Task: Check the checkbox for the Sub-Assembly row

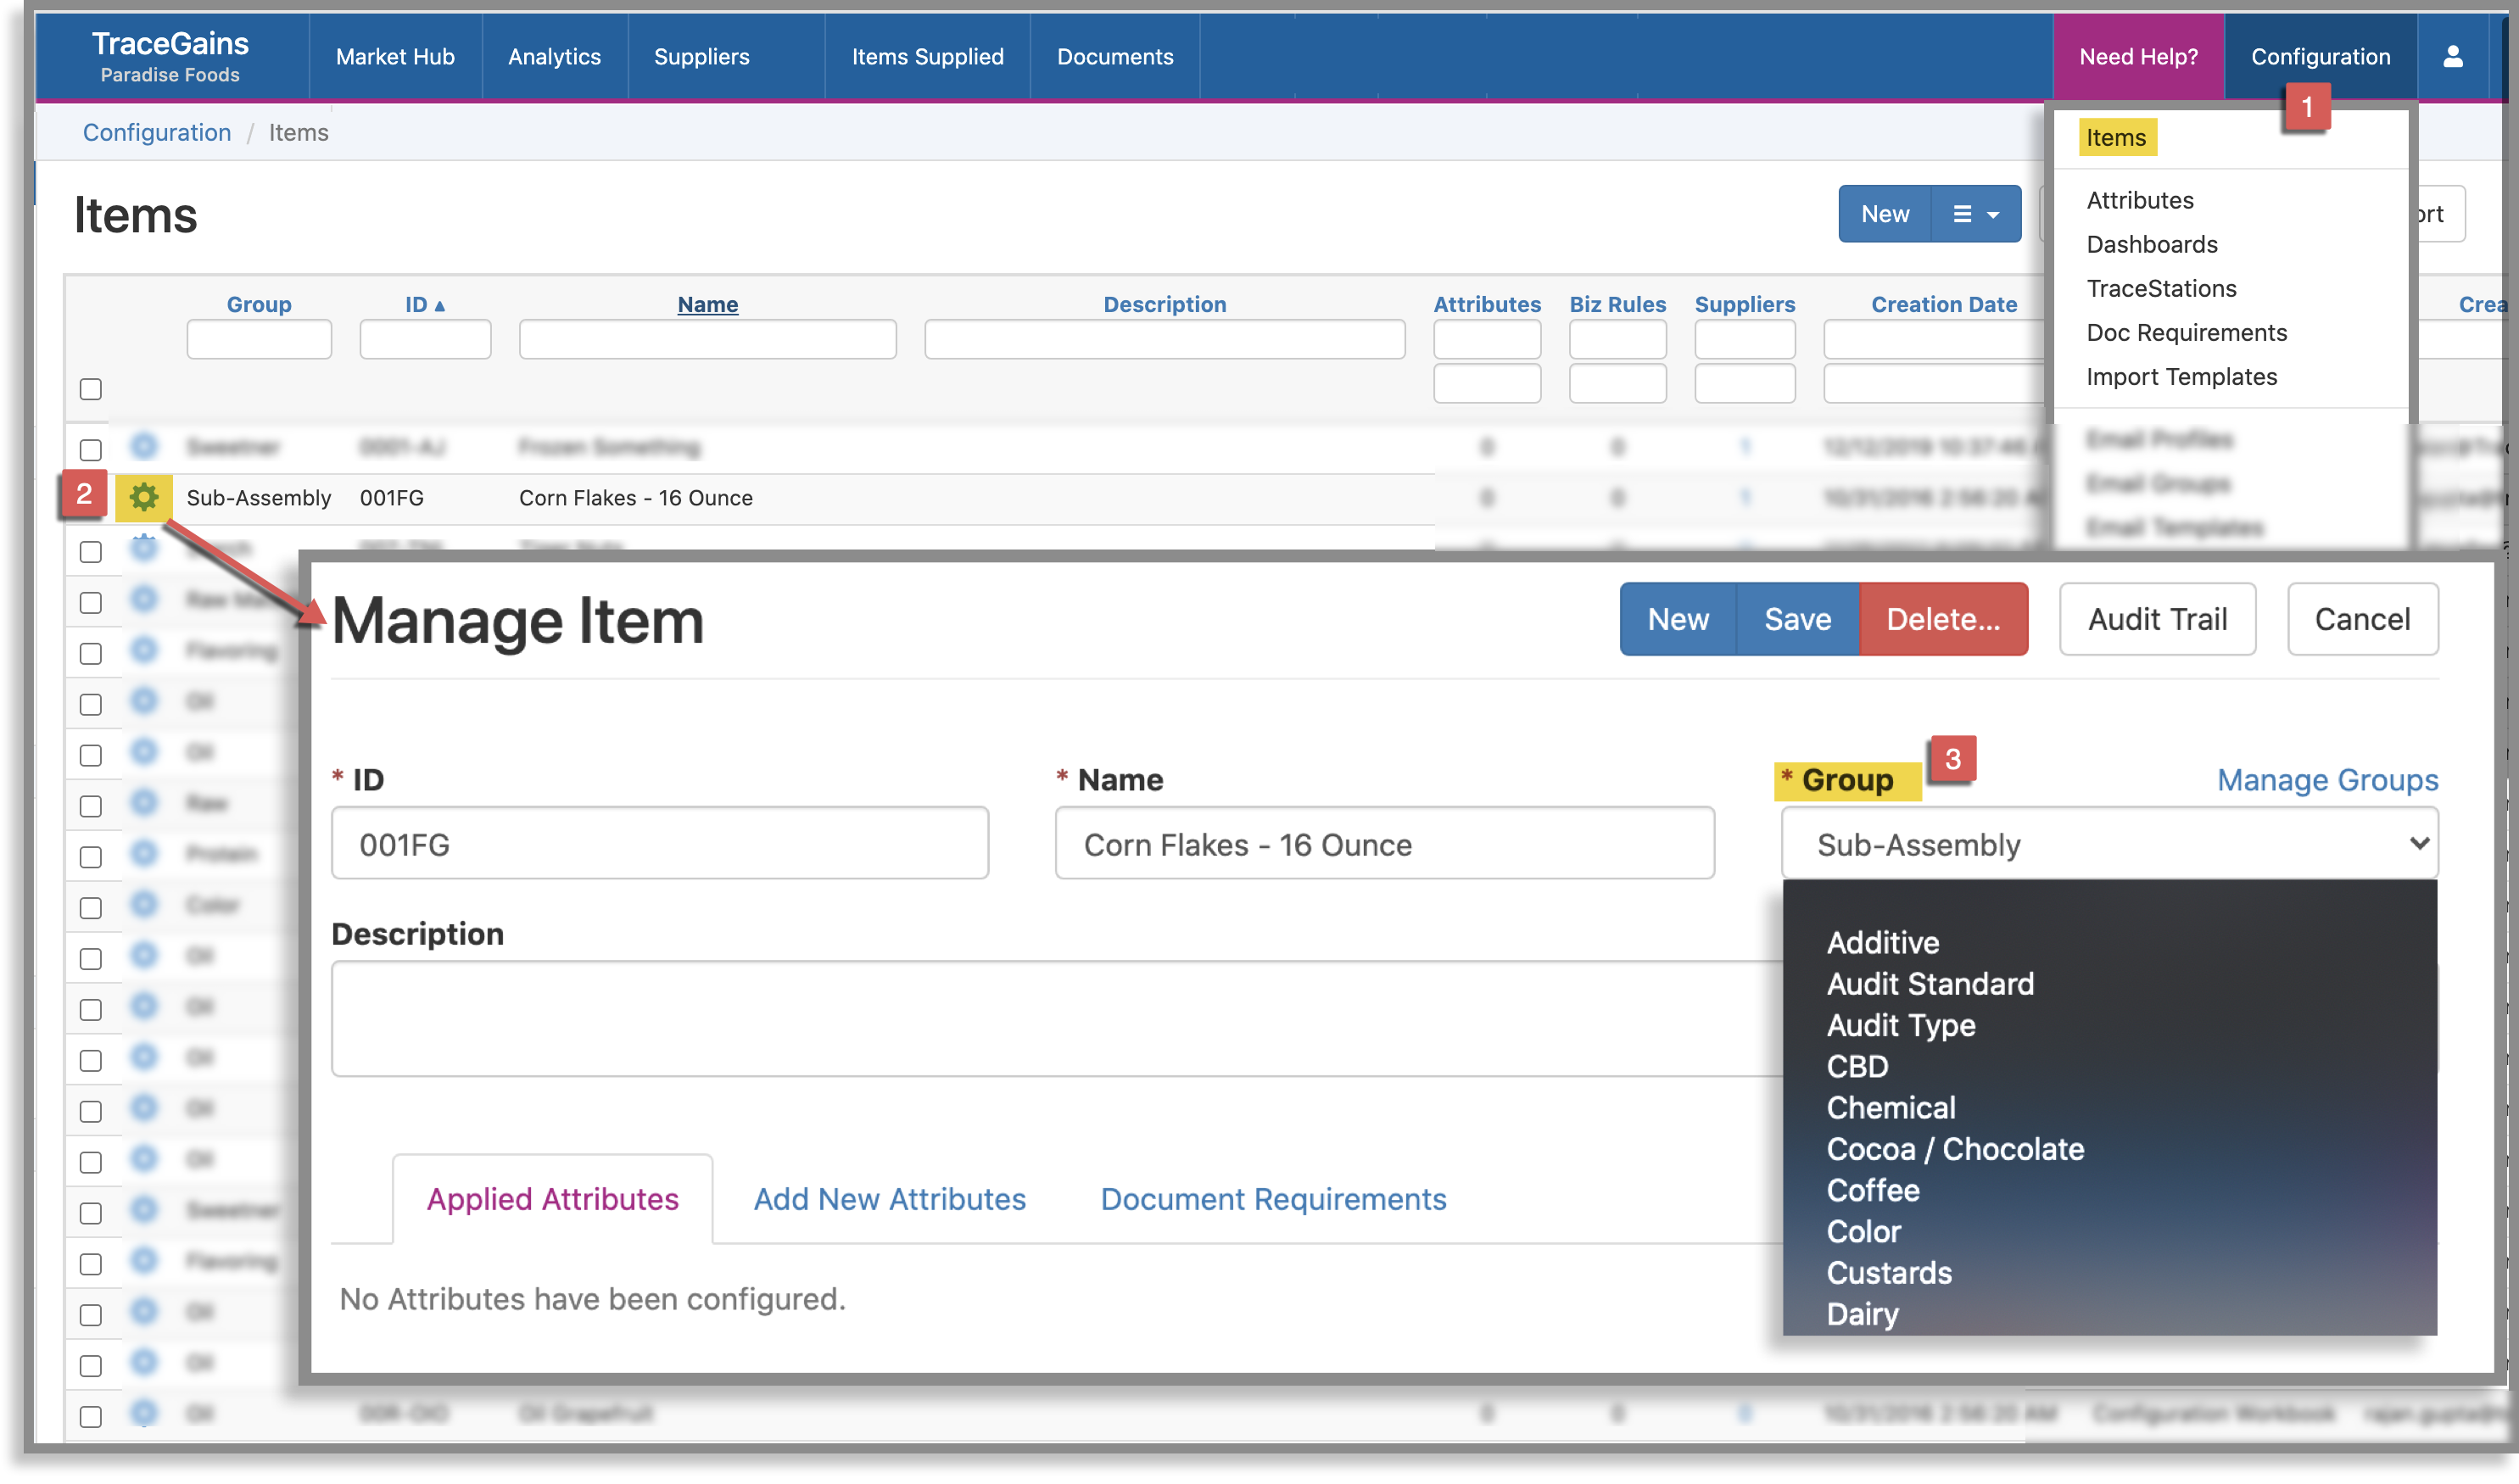Action: tap(90, 497)
